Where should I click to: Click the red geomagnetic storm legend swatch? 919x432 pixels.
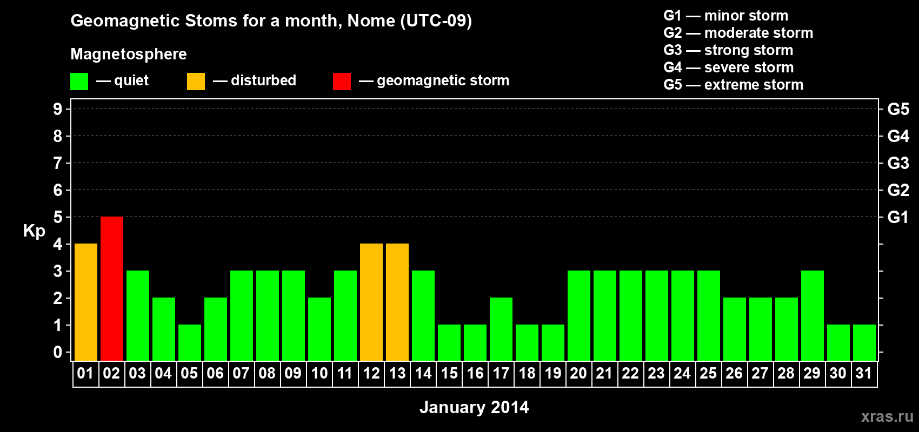click(342, 82)
